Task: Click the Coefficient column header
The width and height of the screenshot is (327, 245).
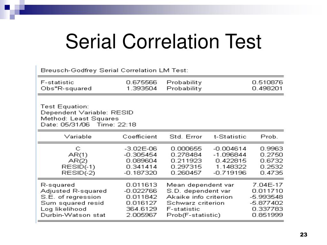Action: 140,137
